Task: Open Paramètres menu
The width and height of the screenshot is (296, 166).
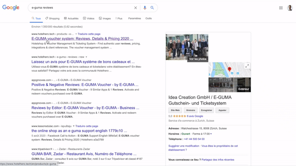Action: click(x=134, y=18)
